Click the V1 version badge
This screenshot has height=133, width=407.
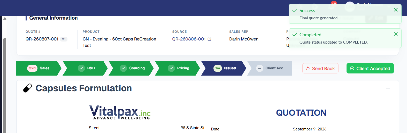[64, 39]
